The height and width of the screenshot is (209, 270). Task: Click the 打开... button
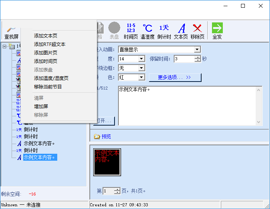pyautogui.click(x=104, y=121)
